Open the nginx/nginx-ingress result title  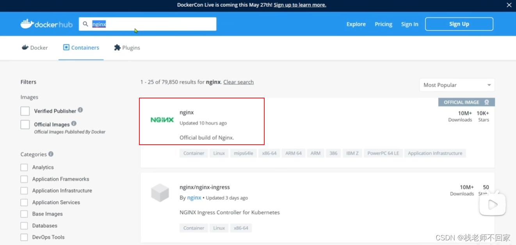(x=205, y=187)
